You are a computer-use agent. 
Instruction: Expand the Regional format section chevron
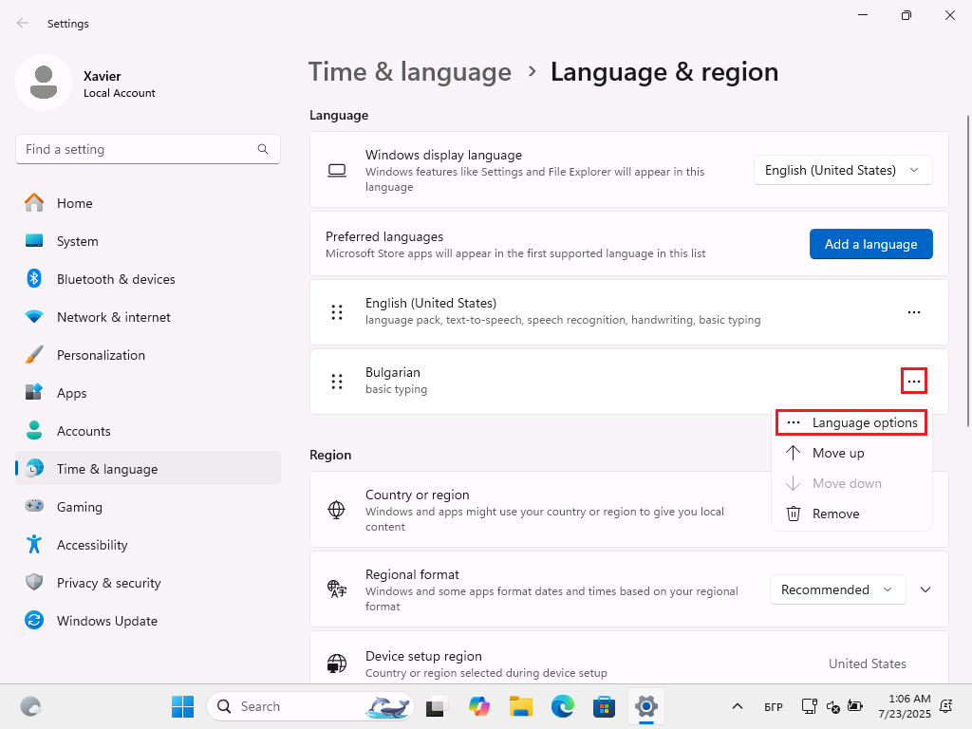click(925, 589)
